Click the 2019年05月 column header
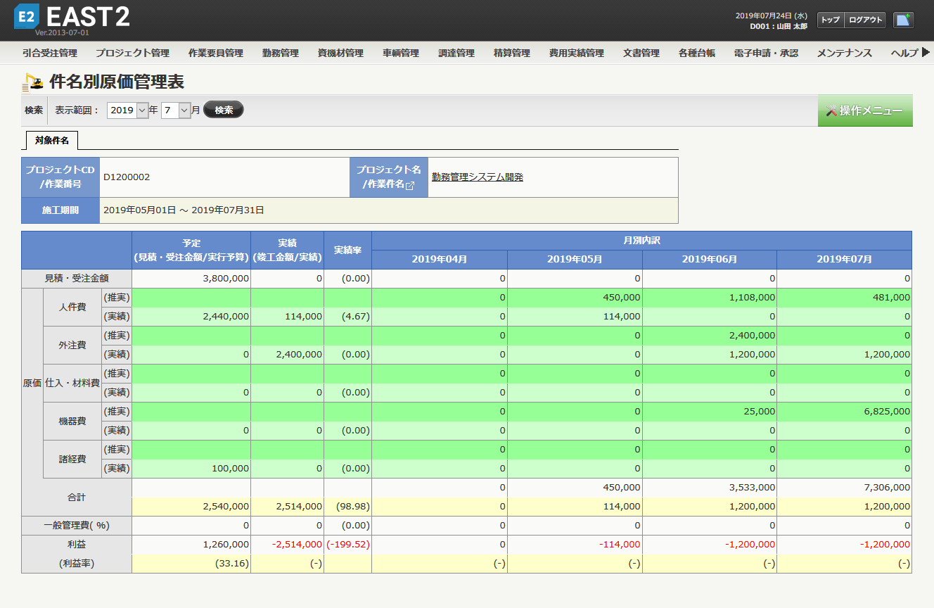The image size is (934, 608). [575, 259]
